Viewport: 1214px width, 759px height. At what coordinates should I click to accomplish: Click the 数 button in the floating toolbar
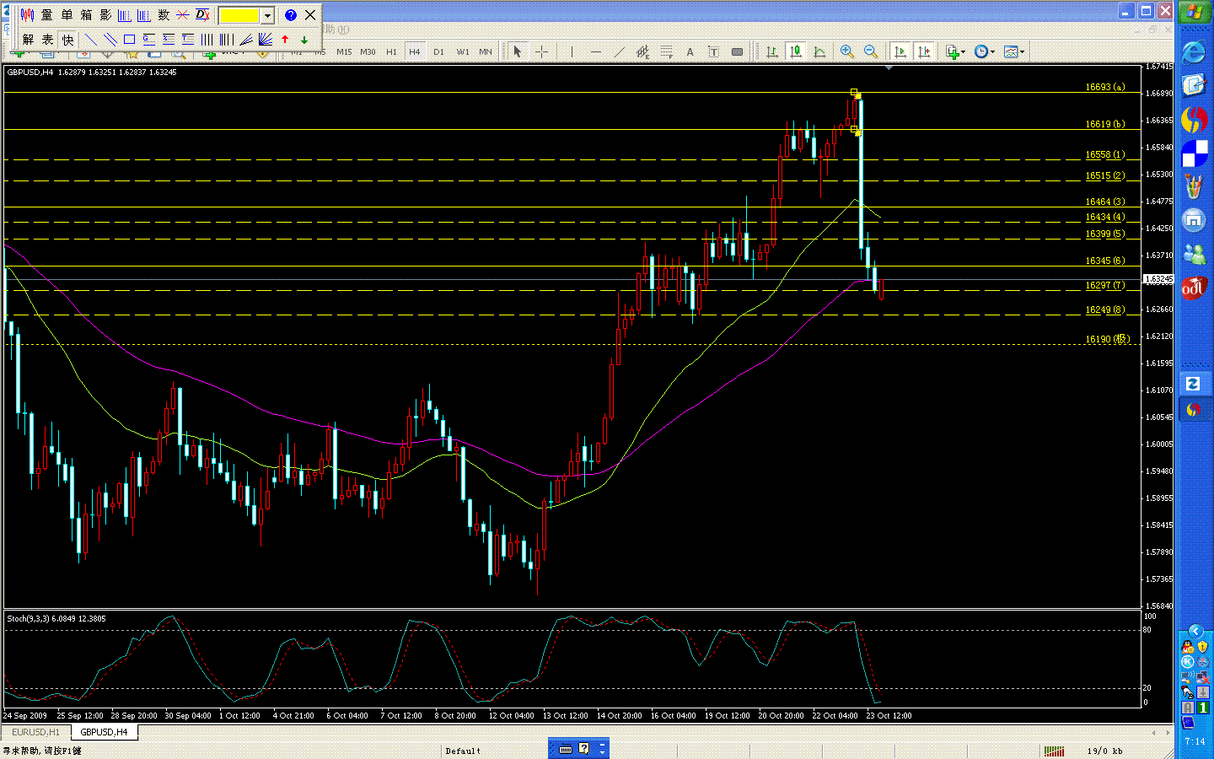[x=164, y=15]
